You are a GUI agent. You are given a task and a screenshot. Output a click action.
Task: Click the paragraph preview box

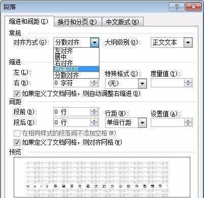pos(102,177)
